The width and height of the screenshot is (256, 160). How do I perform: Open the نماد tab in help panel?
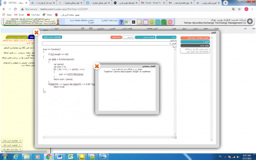[31, 37]
